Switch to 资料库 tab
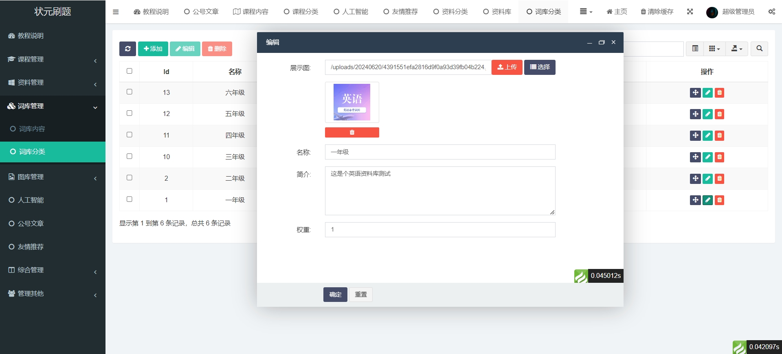This screenshot has width=782, height=354. [497, 12]
